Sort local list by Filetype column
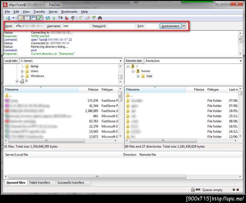 pyautogui.click(x=109, y=89)
